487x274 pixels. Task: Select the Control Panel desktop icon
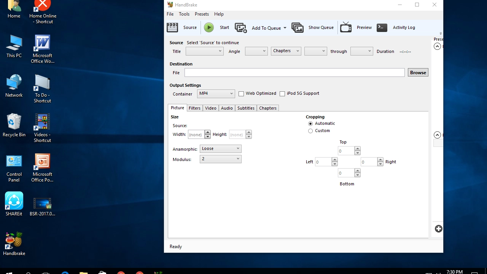[x=14, y=168]
